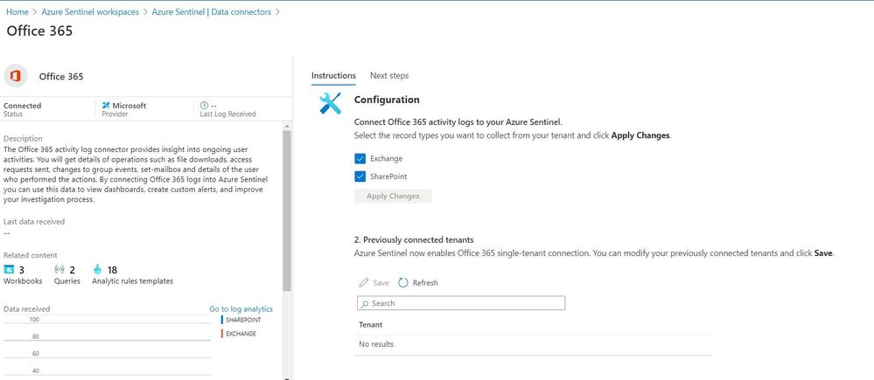Screen dimensions: 874x380
Task: Click the No results table row
Action: (532, 344)
